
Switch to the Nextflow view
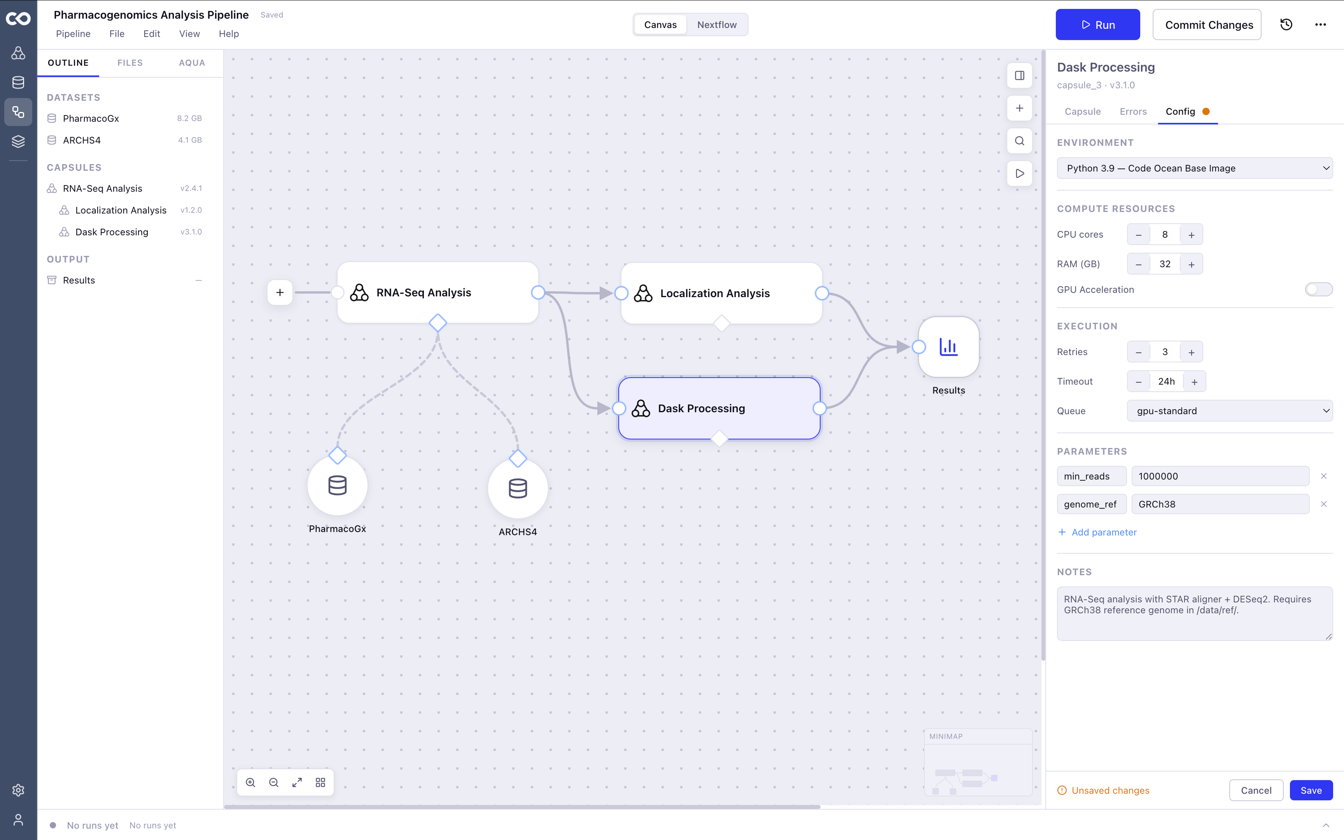pyautogui.click(x=717, y=24)
